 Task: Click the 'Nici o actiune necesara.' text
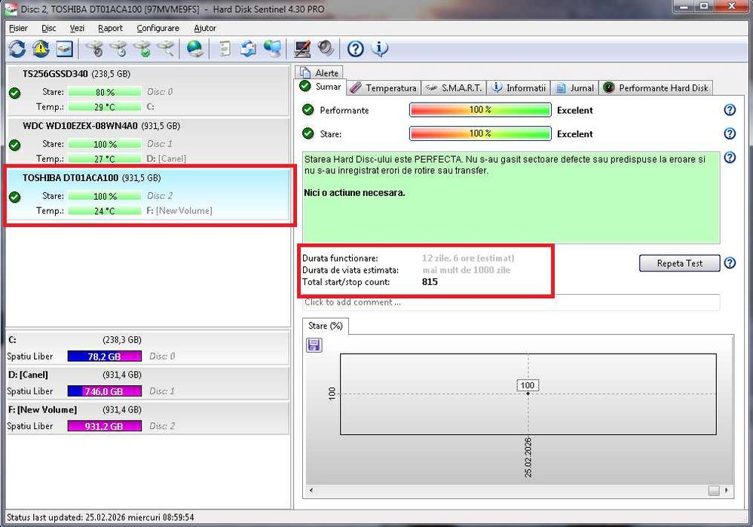point(354,193)
